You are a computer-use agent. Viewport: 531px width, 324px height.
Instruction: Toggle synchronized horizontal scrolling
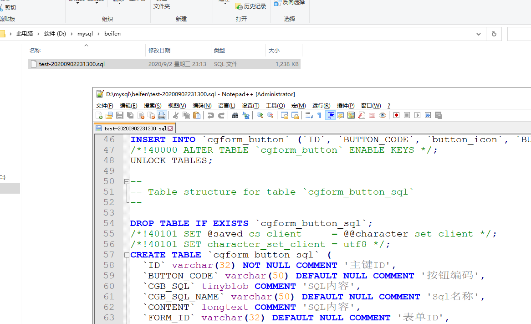coord(295,116)
